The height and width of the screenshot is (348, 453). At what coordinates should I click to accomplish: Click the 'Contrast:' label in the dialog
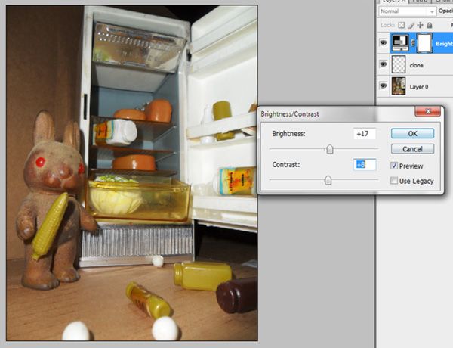(x=286, y=164)
